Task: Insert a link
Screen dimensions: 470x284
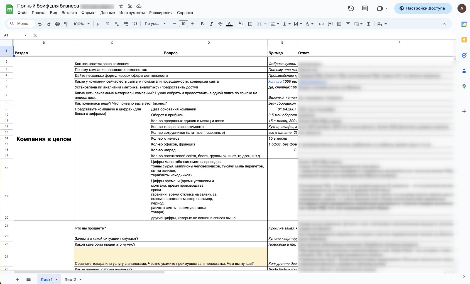Action: (321, 24)
